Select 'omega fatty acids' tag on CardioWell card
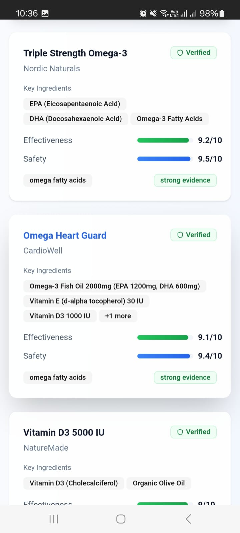Viewport: 240px width, 533px height. [x=58, y=377]
